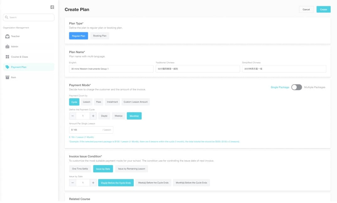Open the Item section
This screenshot has height=203, width=337.
click(14, 77)
